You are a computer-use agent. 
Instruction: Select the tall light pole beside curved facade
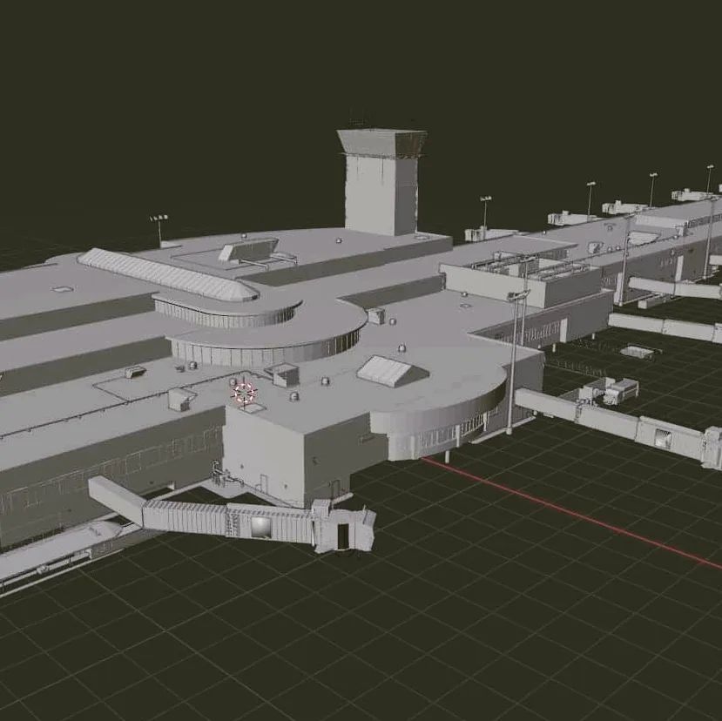click(515, 357)
